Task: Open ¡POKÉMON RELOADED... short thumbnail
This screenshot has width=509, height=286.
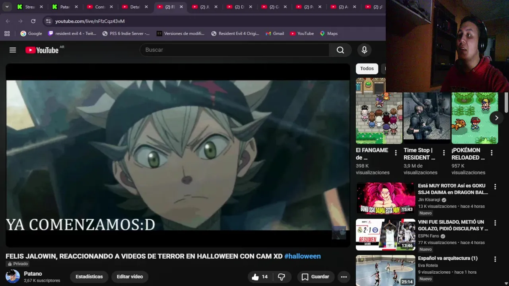Action: tap(474, 118)
